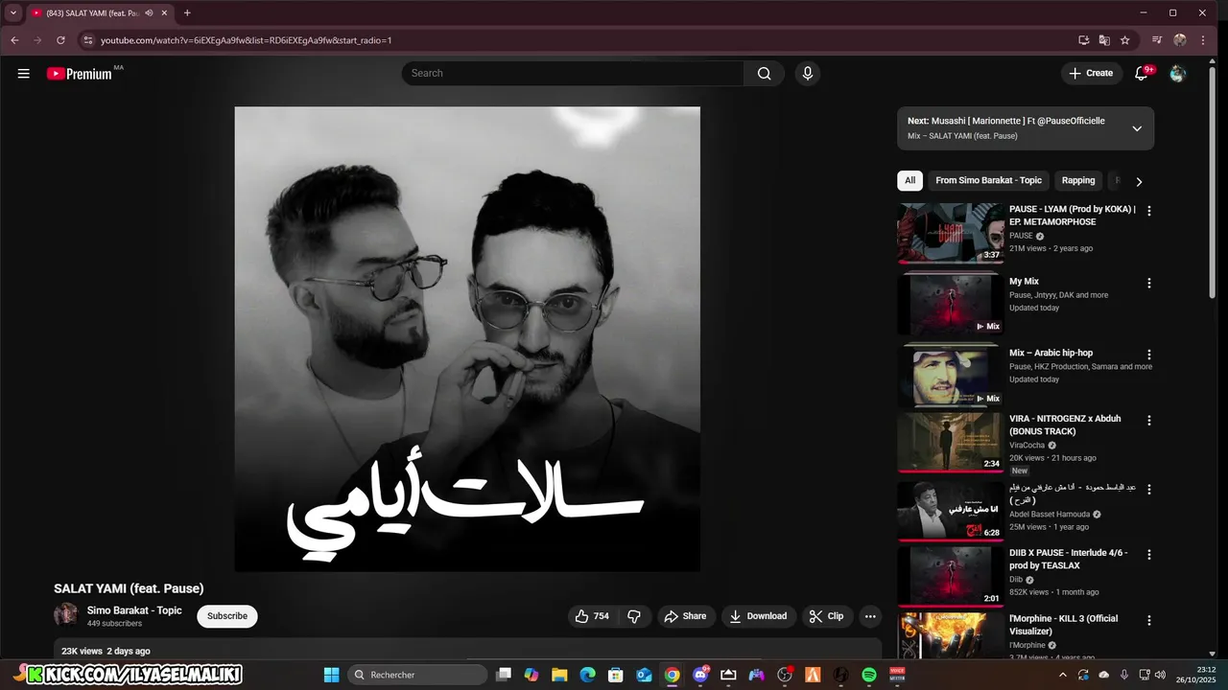Image resolution: width=1228 pixels, height=690 pixels.
Task: Open the ViraCocha channel link
Action: click(x=1027, y=446)
